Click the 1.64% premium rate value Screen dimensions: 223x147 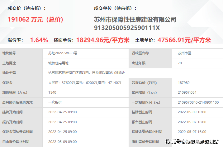click(x=39, y=40)
